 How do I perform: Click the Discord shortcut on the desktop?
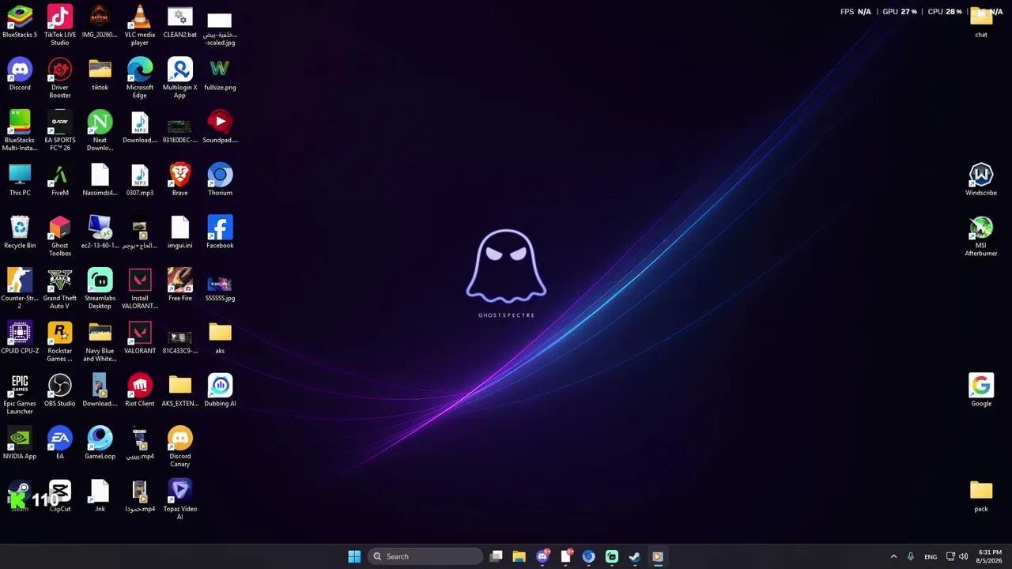click(x=20, y=74)
